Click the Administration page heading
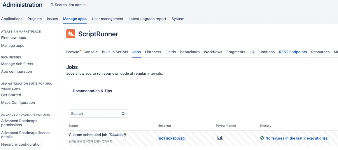Screen dimensions: 338x150 pyautogui.click(x=22, y=5)
